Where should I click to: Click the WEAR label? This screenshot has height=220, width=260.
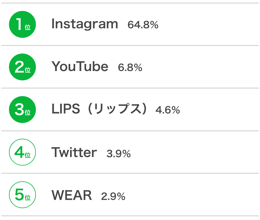(72, 195)
